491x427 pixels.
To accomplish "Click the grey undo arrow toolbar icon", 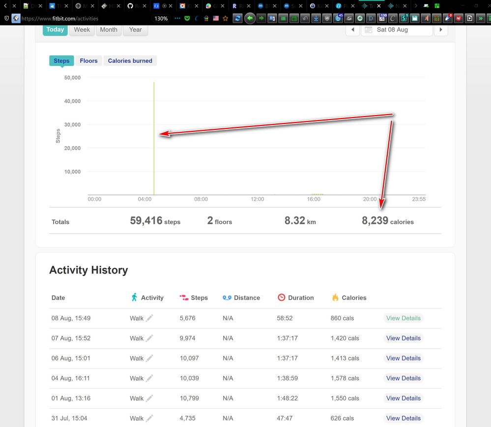I will coord(305,19).
